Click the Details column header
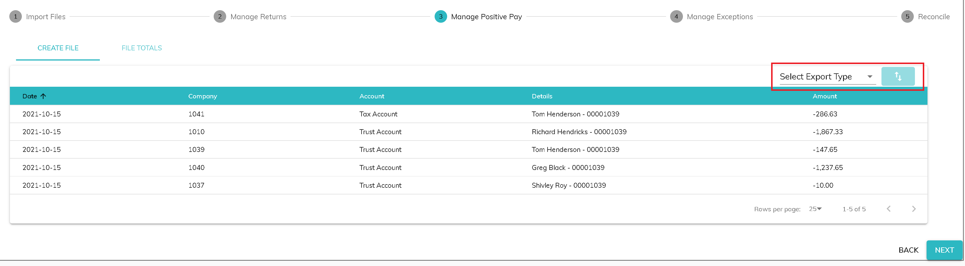965x266 pixels. (x=542, y=96)
